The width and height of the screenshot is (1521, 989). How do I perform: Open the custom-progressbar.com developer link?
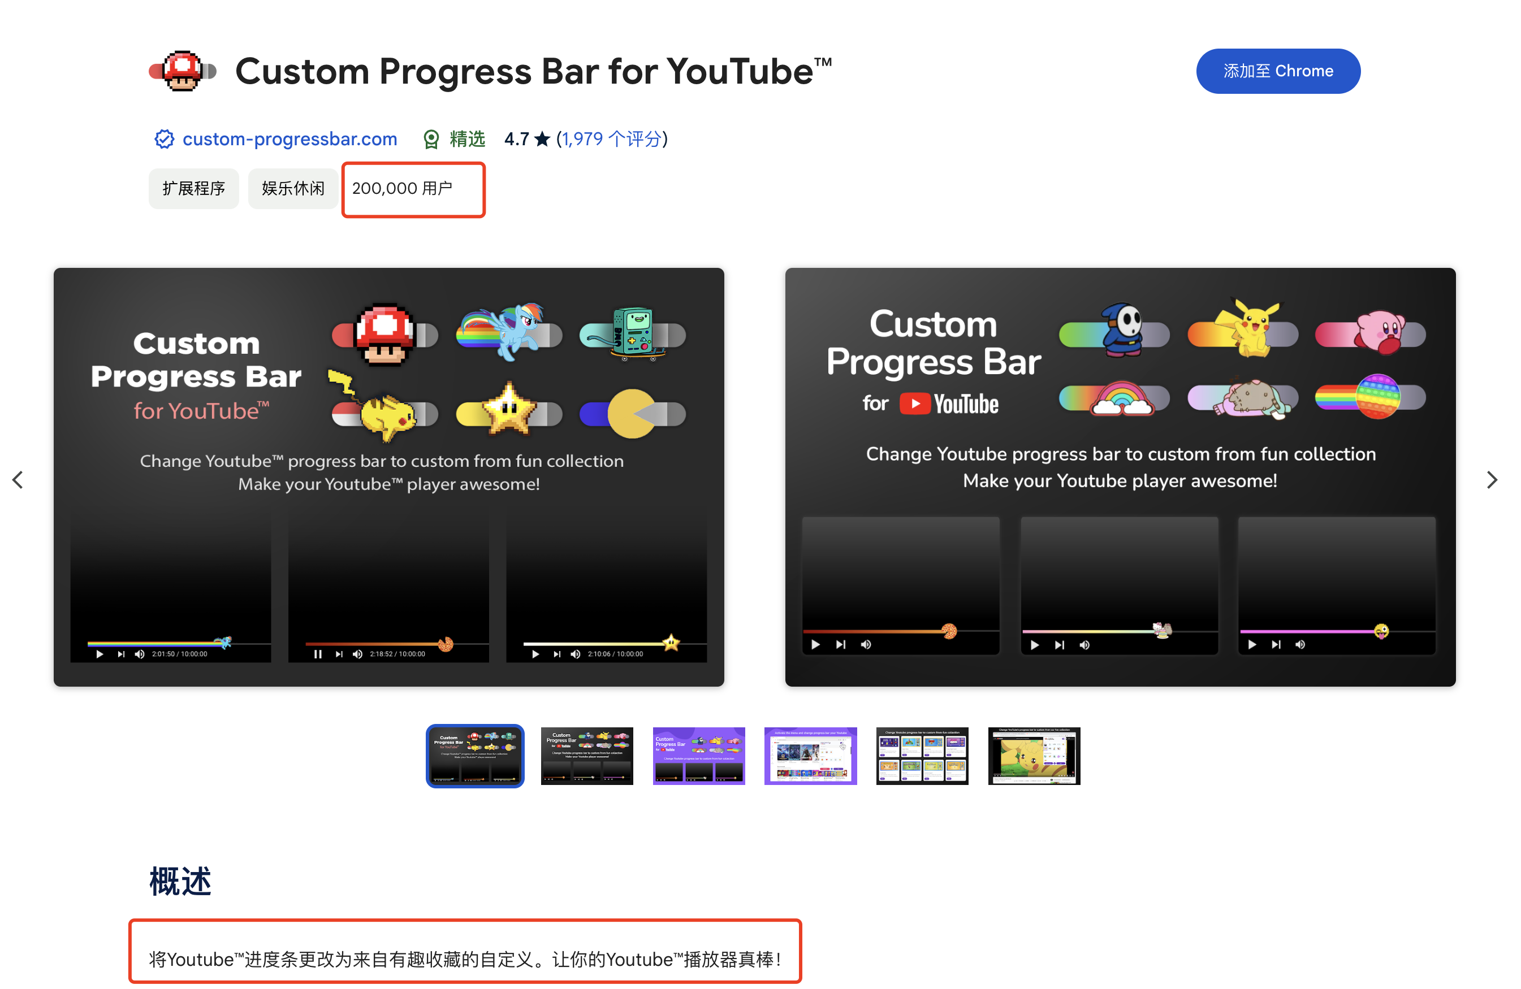point(289,138)
